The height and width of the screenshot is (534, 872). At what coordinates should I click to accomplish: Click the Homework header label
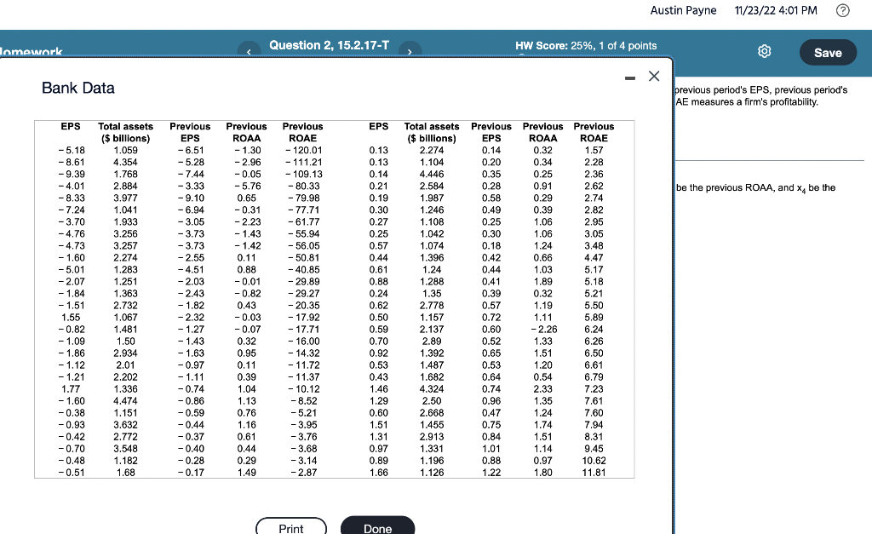[32, 51]
